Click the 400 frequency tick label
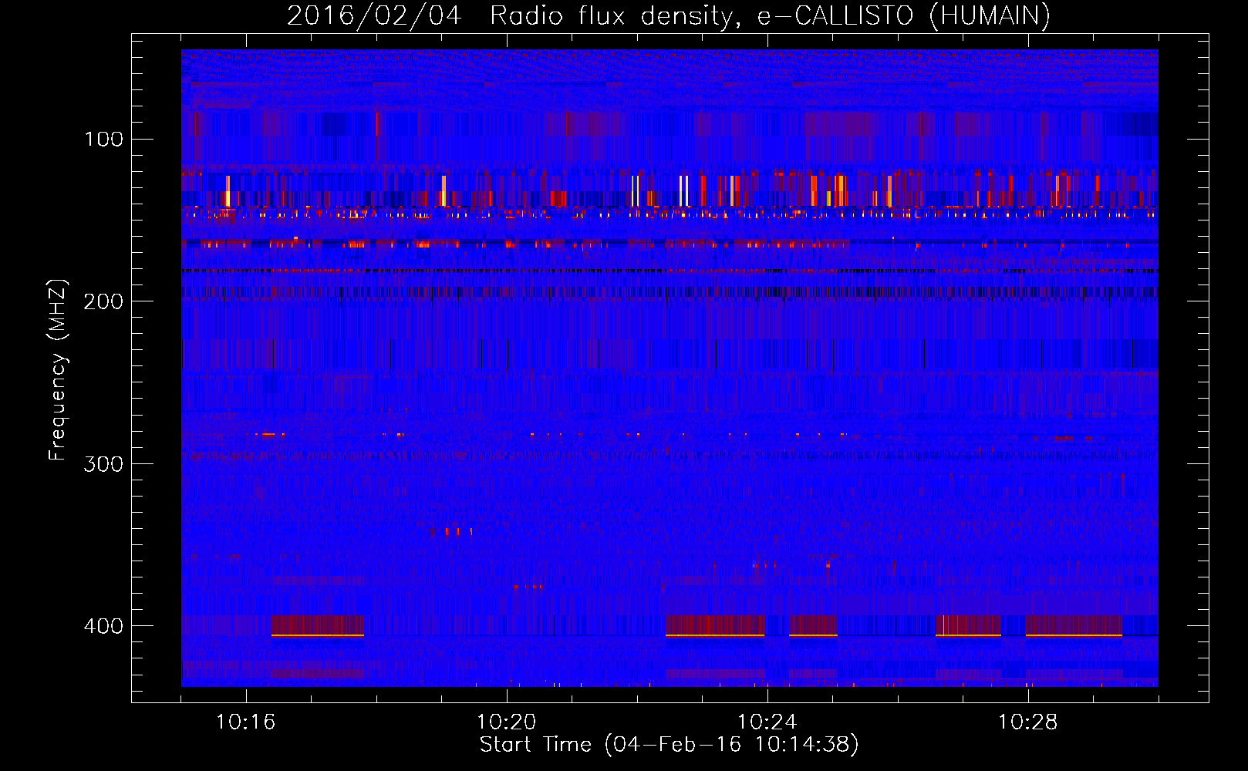Screen dimensions: 1248x771 point(104,625)
